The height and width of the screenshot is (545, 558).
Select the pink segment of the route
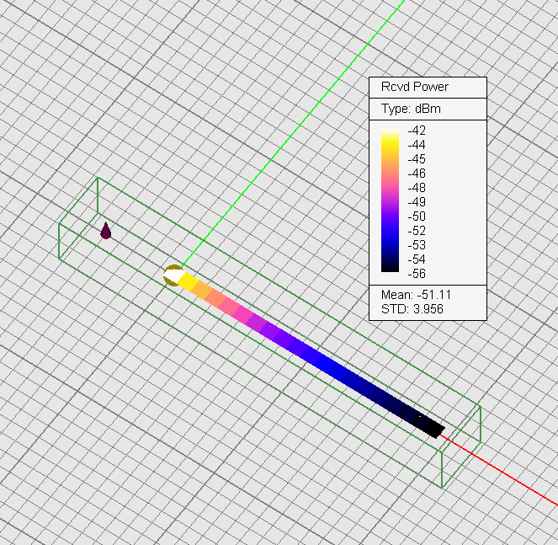tap(244, 313)
